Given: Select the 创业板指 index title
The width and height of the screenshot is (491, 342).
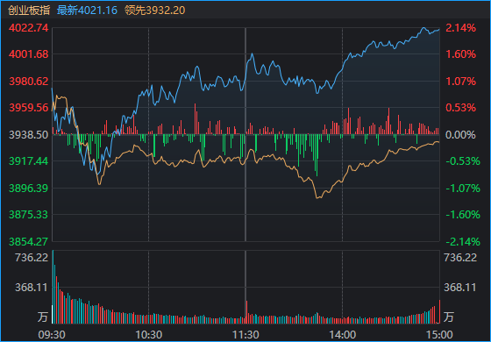Looking at the screenshot, I should [x=29, y=11].
